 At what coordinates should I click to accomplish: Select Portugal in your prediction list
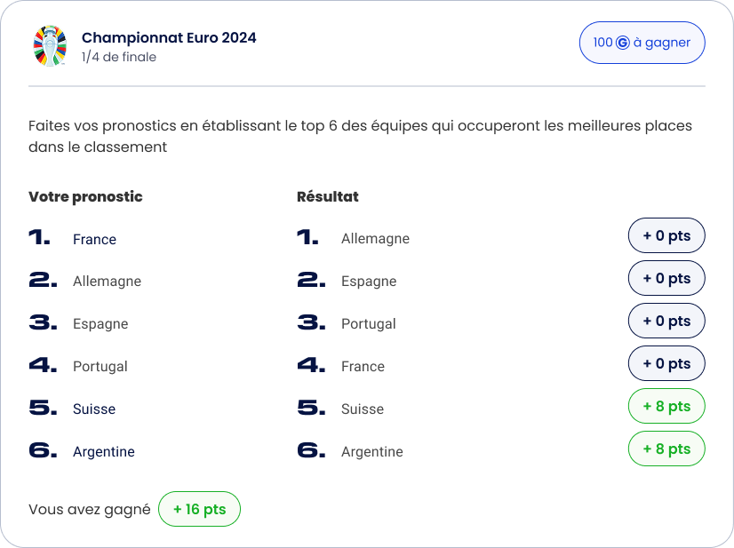pos(100,367)
